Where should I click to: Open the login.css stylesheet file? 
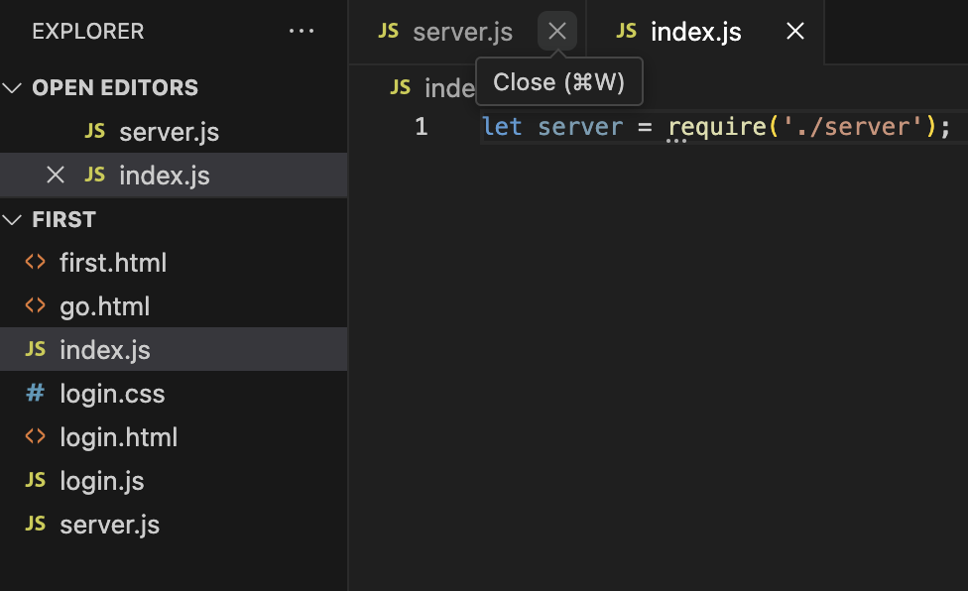pos(112,394)
